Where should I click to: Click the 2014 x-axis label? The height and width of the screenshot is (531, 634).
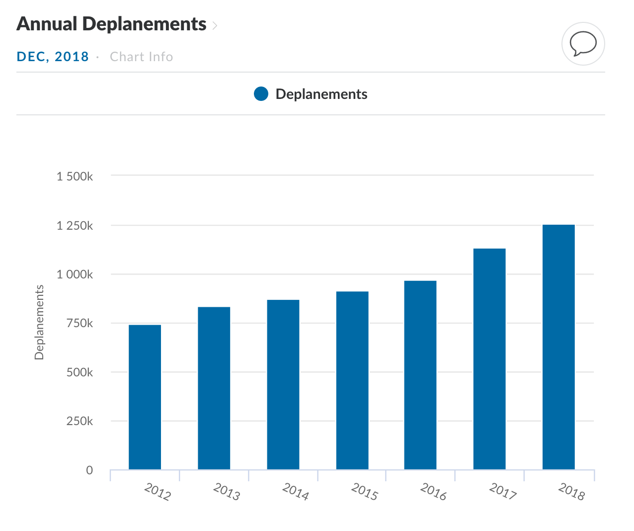[296, 492]
